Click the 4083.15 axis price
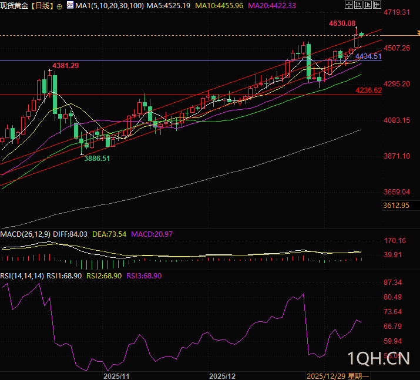This screenshot has width=420, height=380. [x=397, y=120]
